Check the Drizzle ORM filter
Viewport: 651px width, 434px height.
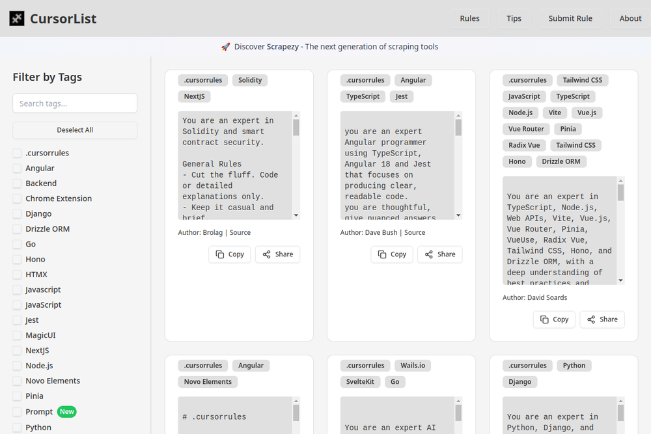[x=17, y=229]
